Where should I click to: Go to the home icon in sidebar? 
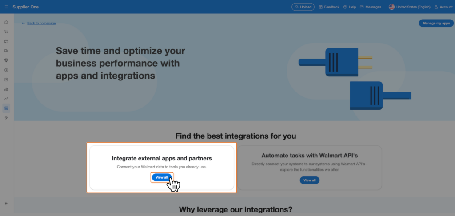(x=6, y=22)
